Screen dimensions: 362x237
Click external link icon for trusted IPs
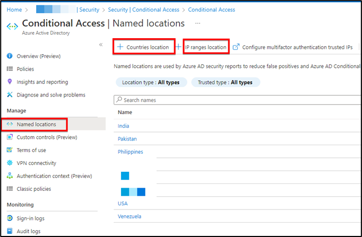pyautogui.click(x=236, y=47)
